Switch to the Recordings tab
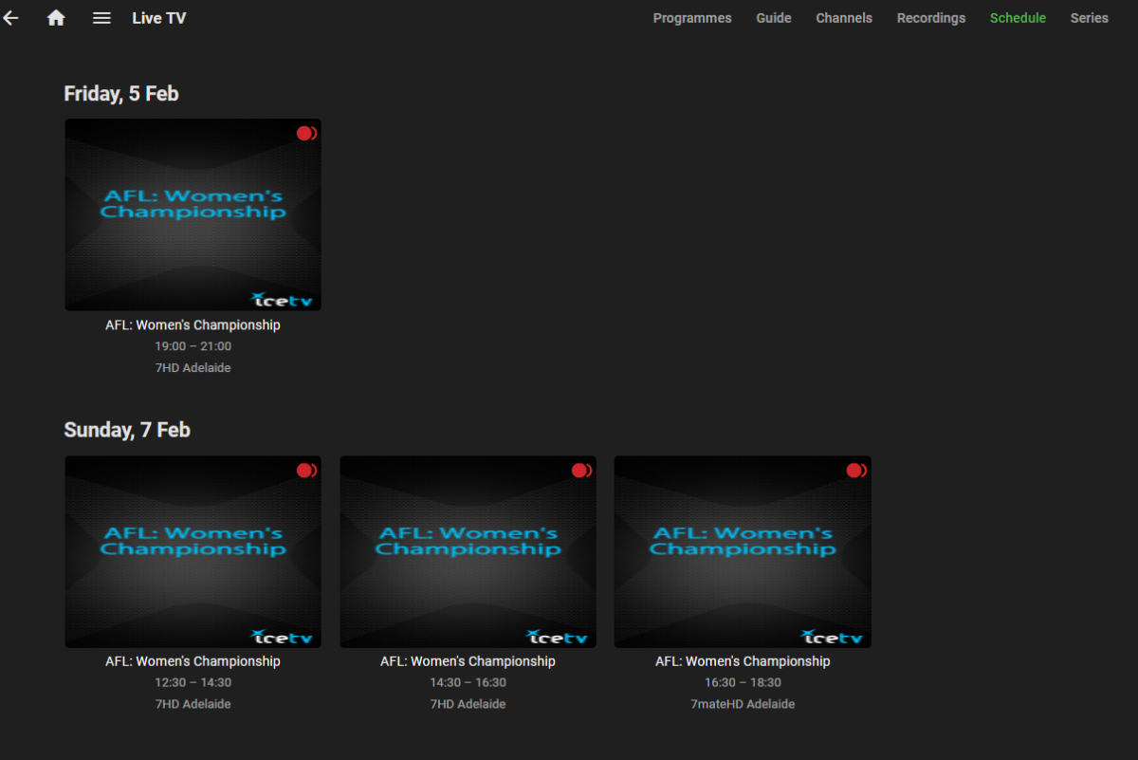Viewport: 1138px width, 760px height. 931,18
